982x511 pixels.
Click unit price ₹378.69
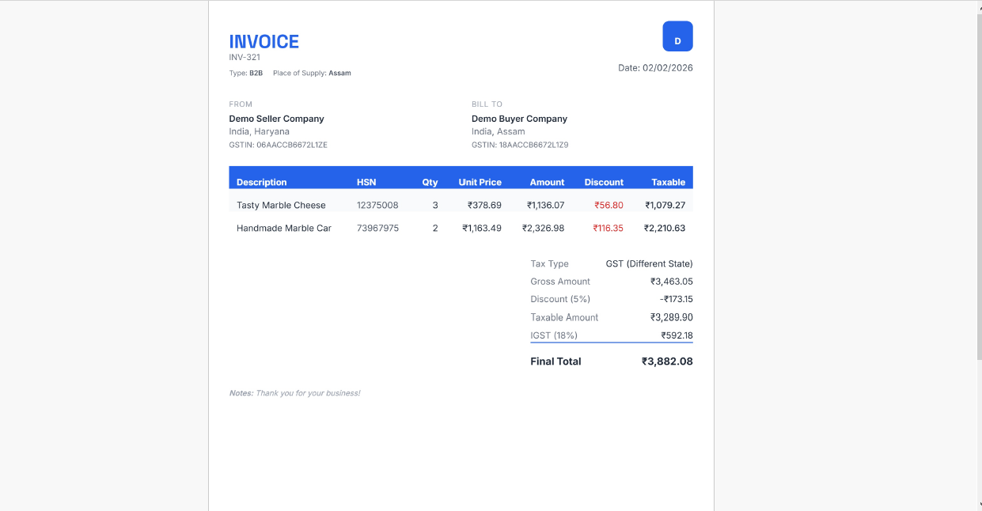484,205
